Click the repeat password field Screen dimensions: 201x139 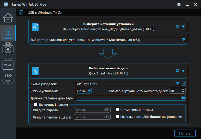coord(92,117)
